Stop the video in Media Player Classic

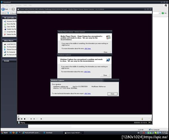[25, 119]
